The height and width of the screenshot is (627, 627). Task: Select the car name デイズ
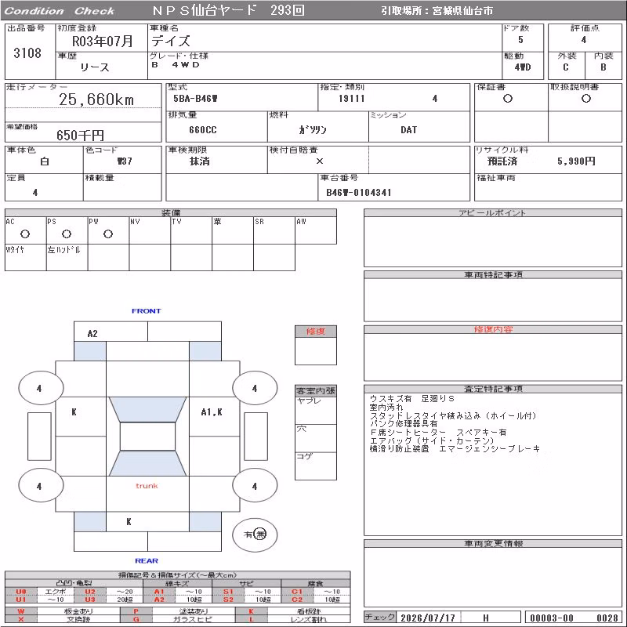click(x=171, y=41)
